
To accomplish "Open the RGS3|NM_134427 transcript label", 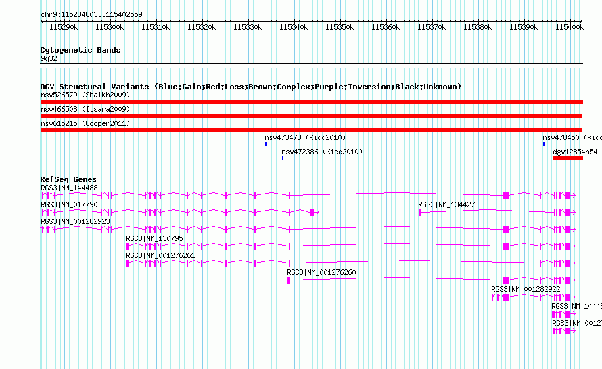I will point(446,205).
